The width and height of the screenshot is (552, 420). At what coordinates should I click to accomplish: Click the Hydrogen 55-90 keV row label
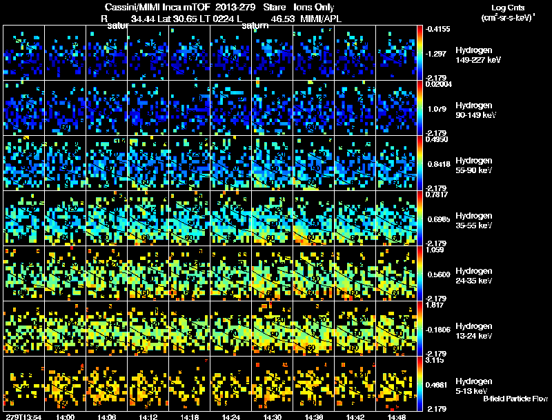click(474, 166)
